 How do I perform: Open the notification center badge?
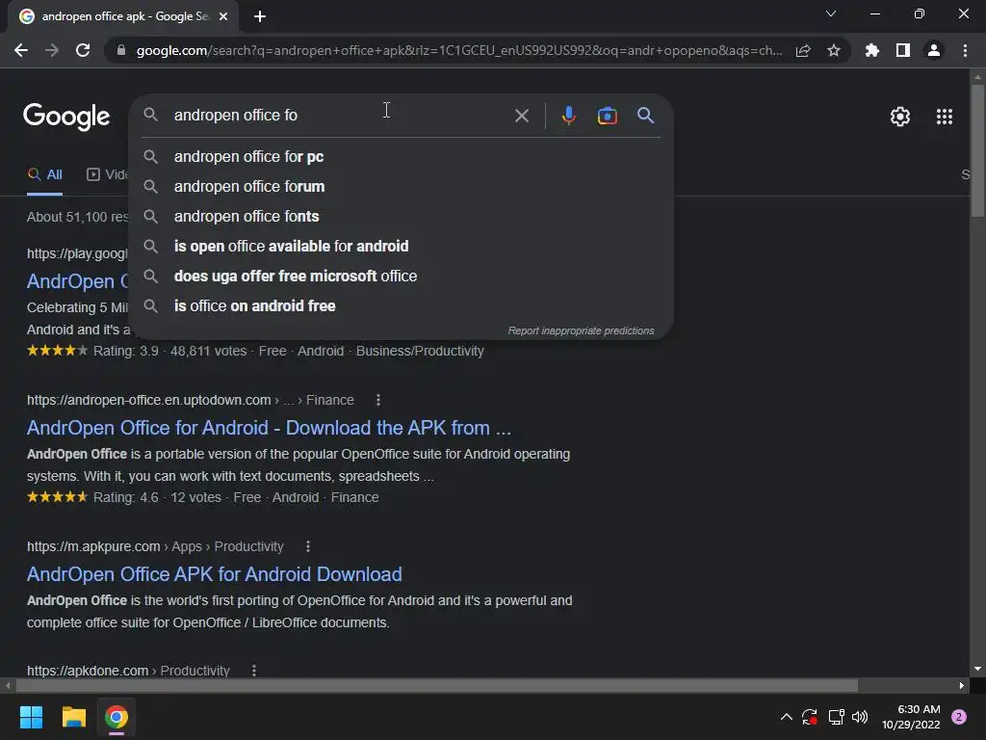pyautogui.click(x=959, y=717)
